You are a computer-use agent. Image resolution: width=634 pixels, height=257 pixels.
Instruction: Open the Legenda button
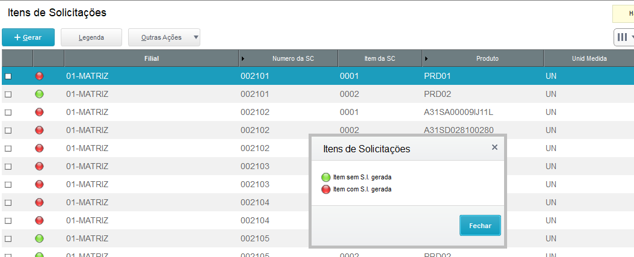click(x=91, y=37)
